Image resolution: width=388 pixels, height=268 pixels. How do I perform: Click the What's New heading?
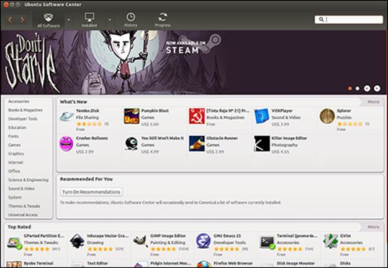coord(73,102)
